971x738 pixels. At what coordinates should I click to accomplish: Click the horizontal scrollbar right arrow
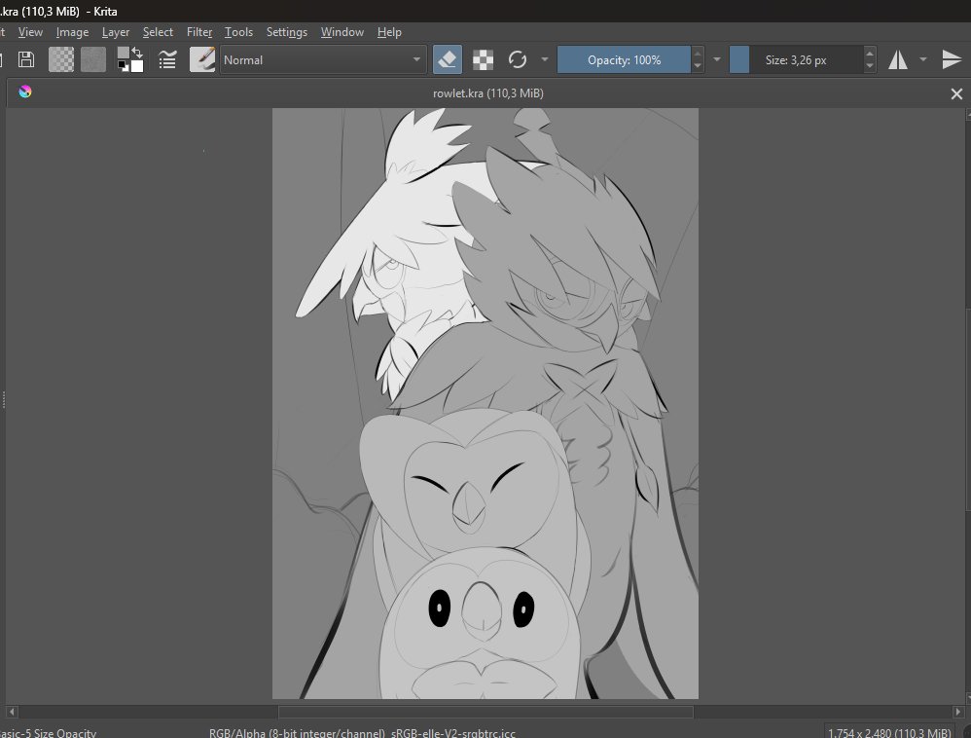click(958, 712)
